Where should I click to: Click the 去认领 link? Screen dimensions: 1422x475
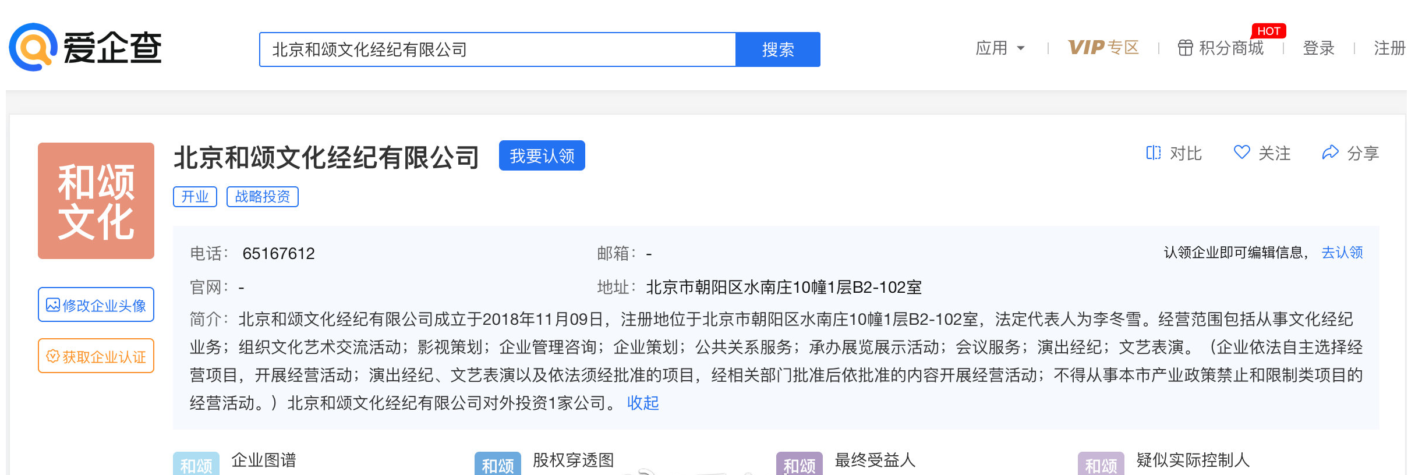[1342, 253]
